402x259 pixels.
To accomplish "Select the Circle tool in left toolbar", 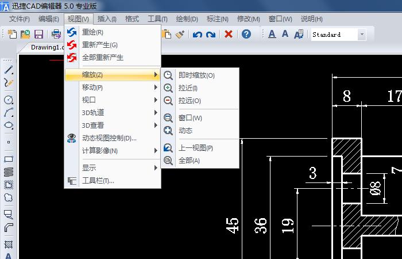I will point(9,100).
